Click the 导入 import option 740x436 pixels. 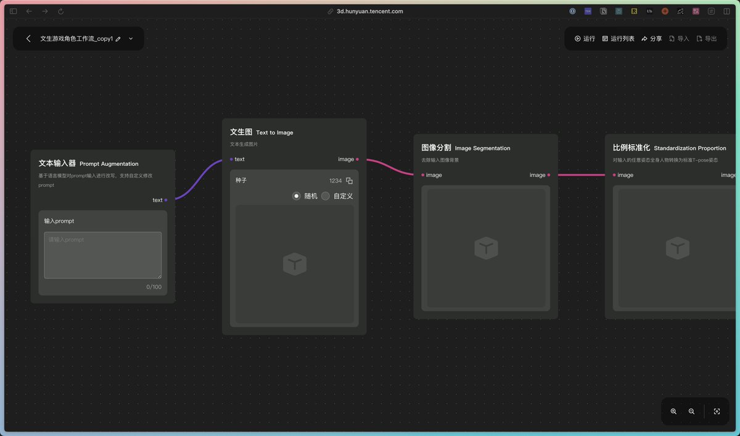tap(679, 38)
